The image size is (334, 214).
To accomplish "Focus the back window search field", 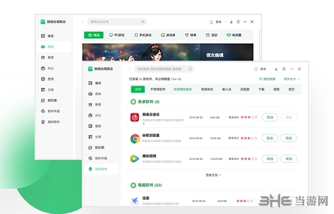I will pyautogui.click(x=117, y=22).
